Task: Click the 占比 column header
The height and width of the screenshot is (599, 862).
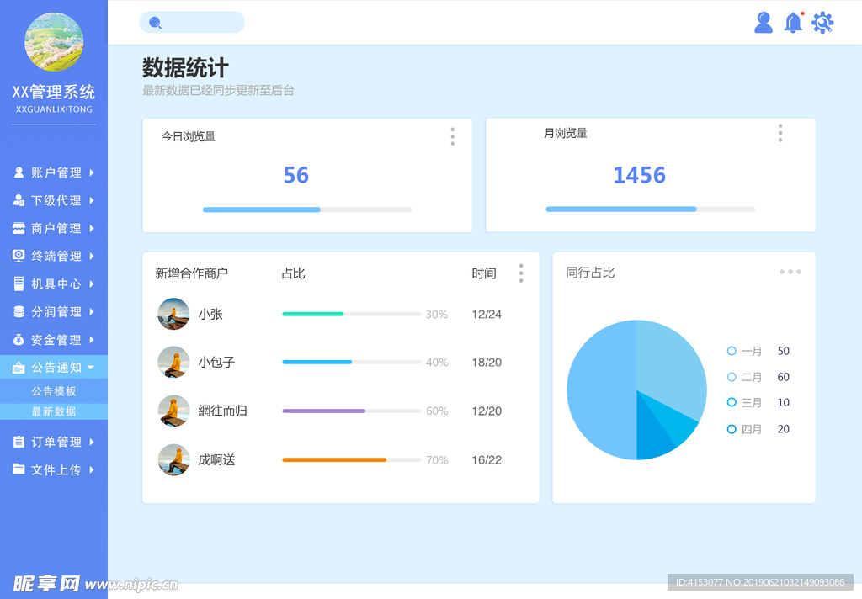Action: tap(293, 273)
